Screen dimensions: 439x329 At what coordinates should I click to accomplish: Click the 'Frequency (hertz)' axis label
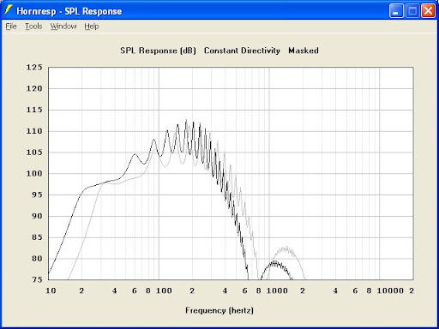pos(219,310)
